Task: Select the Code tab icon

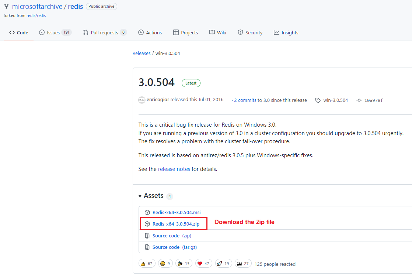Action: pyautogui.click(x=11, y=32)
